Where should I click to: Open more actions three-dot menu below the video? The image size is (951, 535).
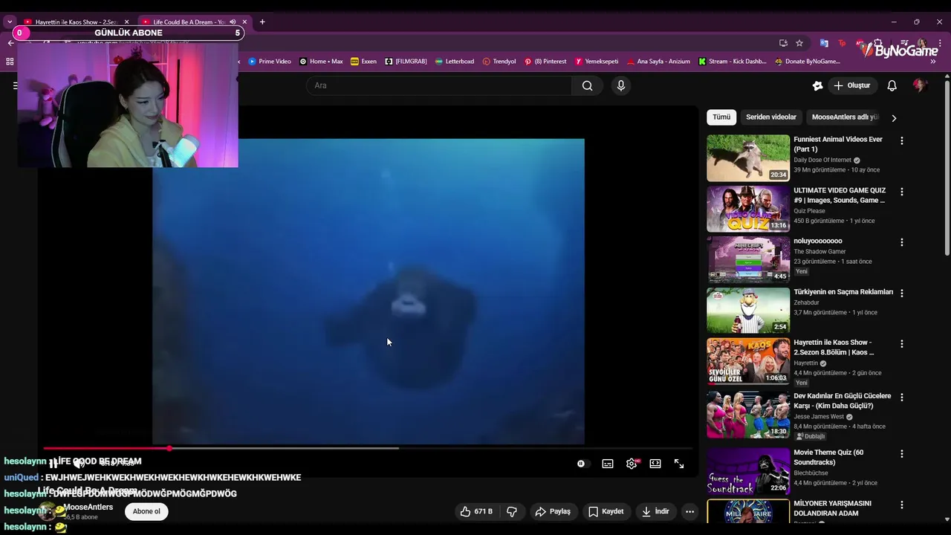click(689, 511)
